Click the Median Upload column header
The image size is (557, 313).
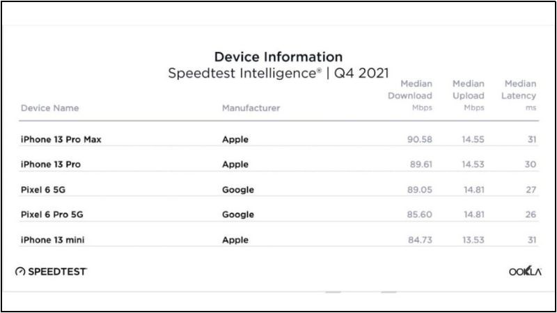click(x=468, y=96)
